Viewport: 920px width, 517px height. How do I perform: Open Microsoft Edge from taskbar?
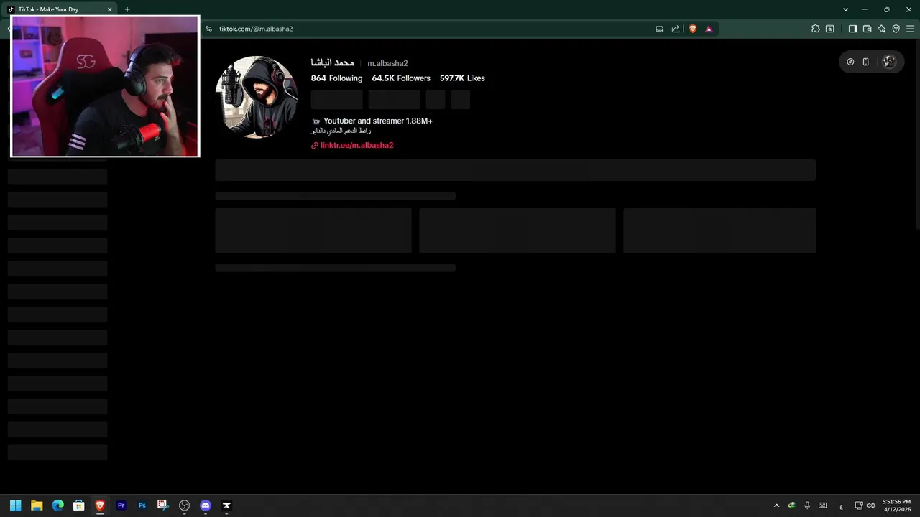pos(58,506)
